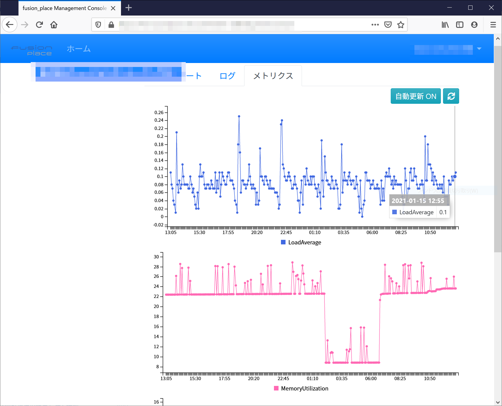The height and width of the screenshot is (406, 502).
Task: Open Firefox account avatar icon
Action: [474, 25]
